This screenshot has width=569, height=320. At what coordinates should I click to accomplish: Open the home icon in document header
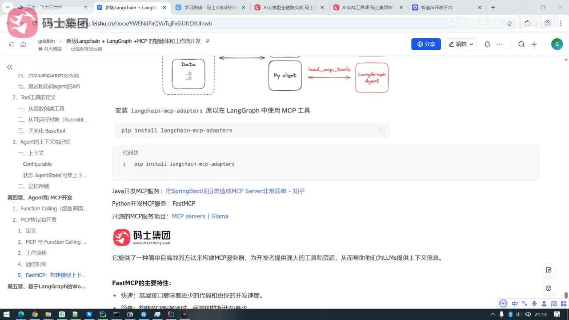pos(23,44)
